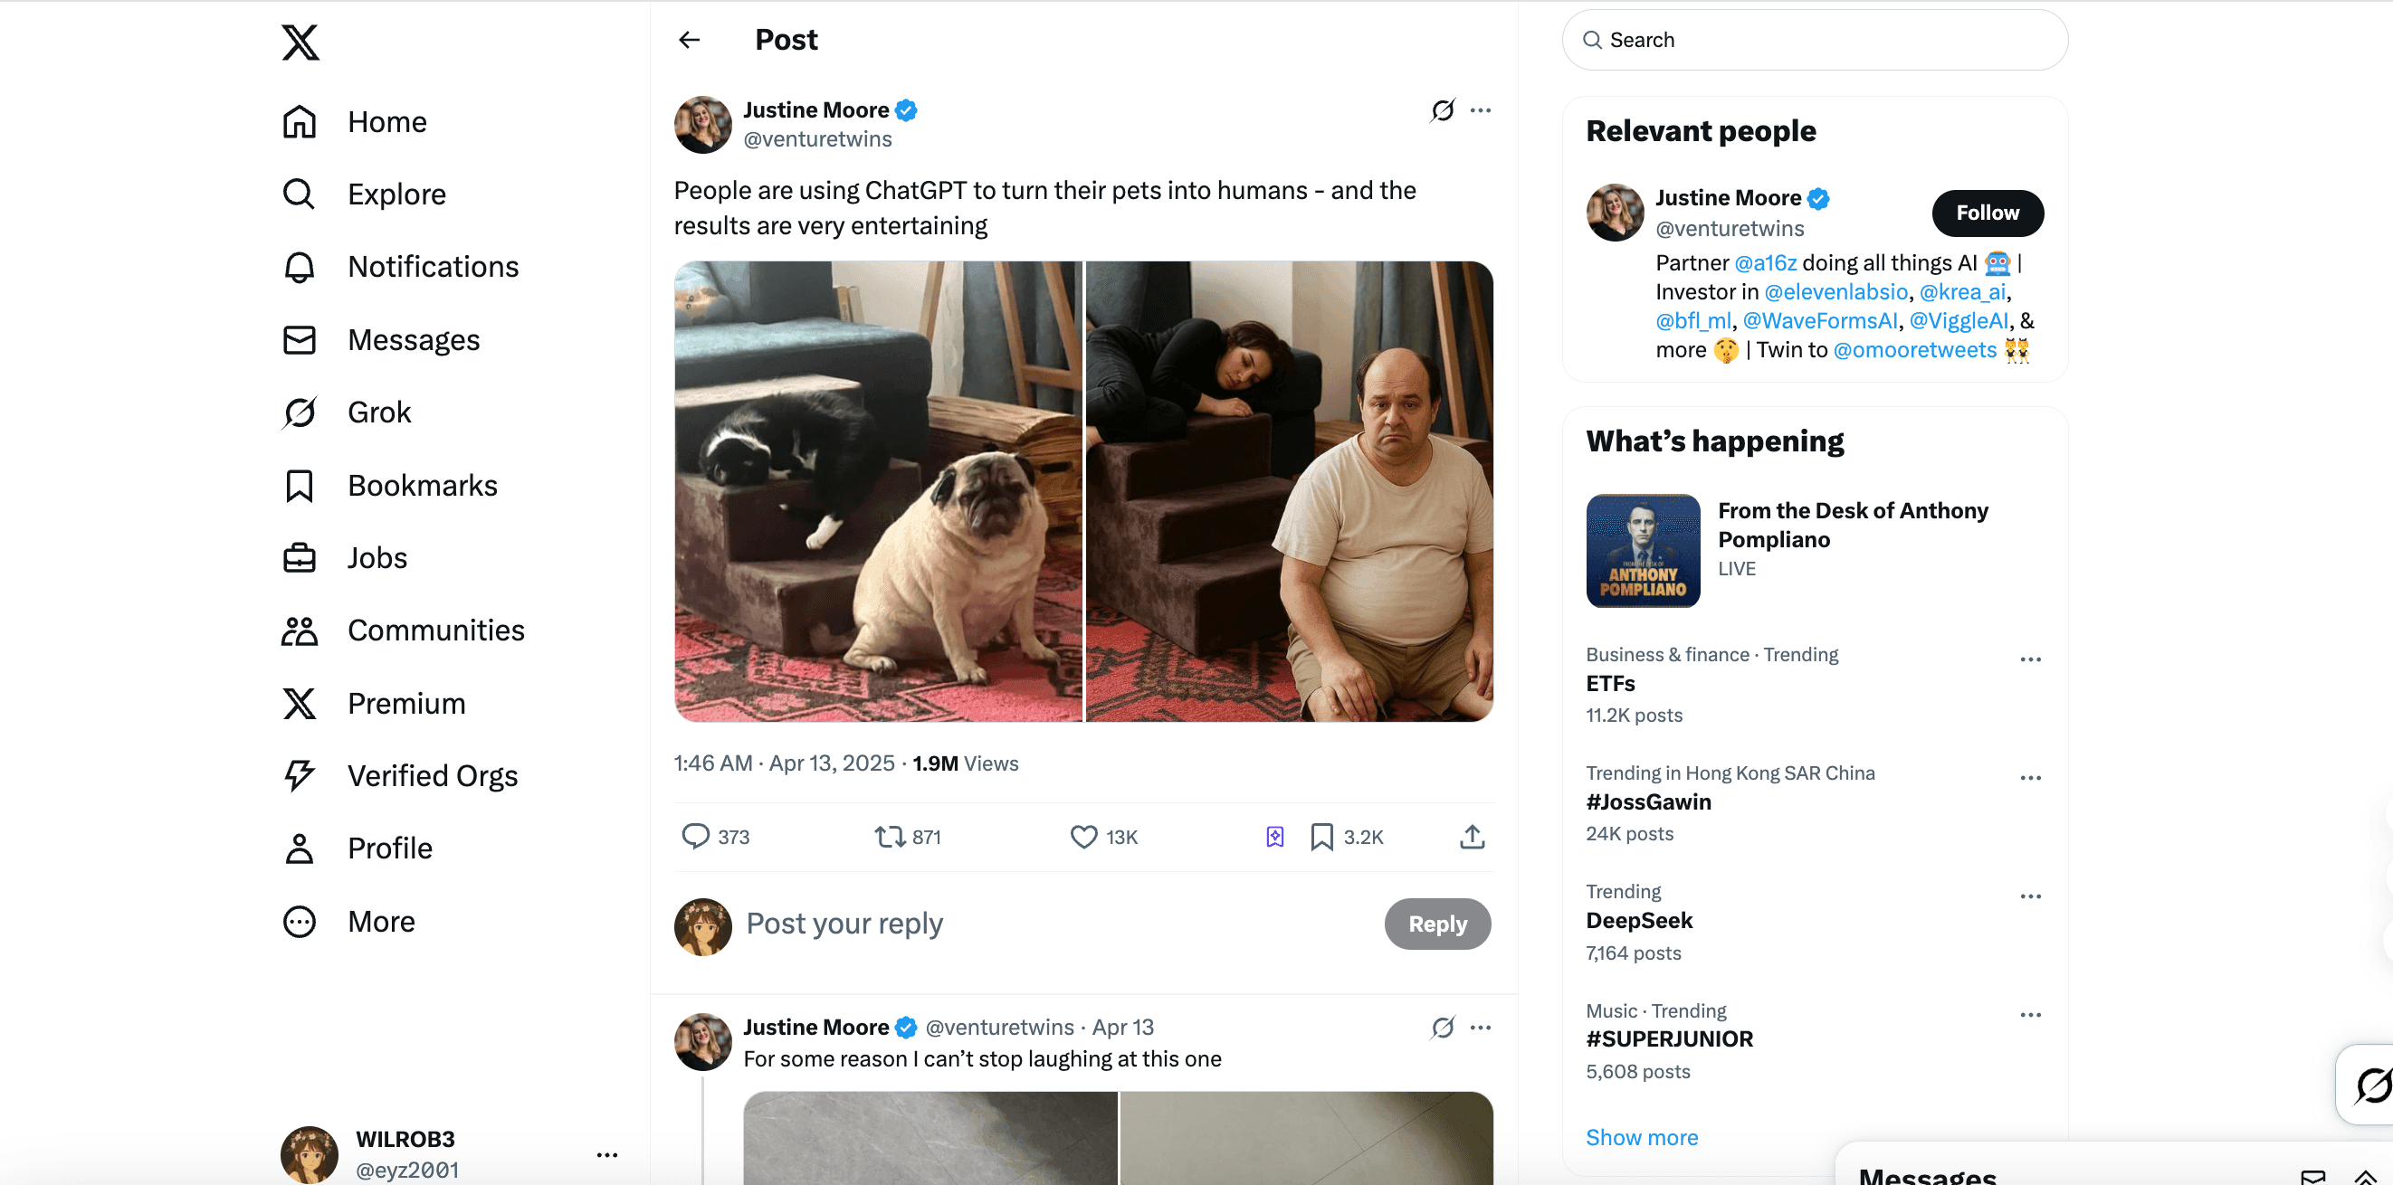Click the Post your reply field

[x=844, y=923]
